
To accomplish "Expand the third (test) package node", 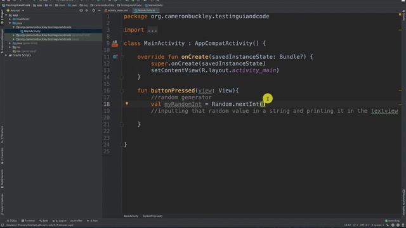I will (x=14, y=39).
